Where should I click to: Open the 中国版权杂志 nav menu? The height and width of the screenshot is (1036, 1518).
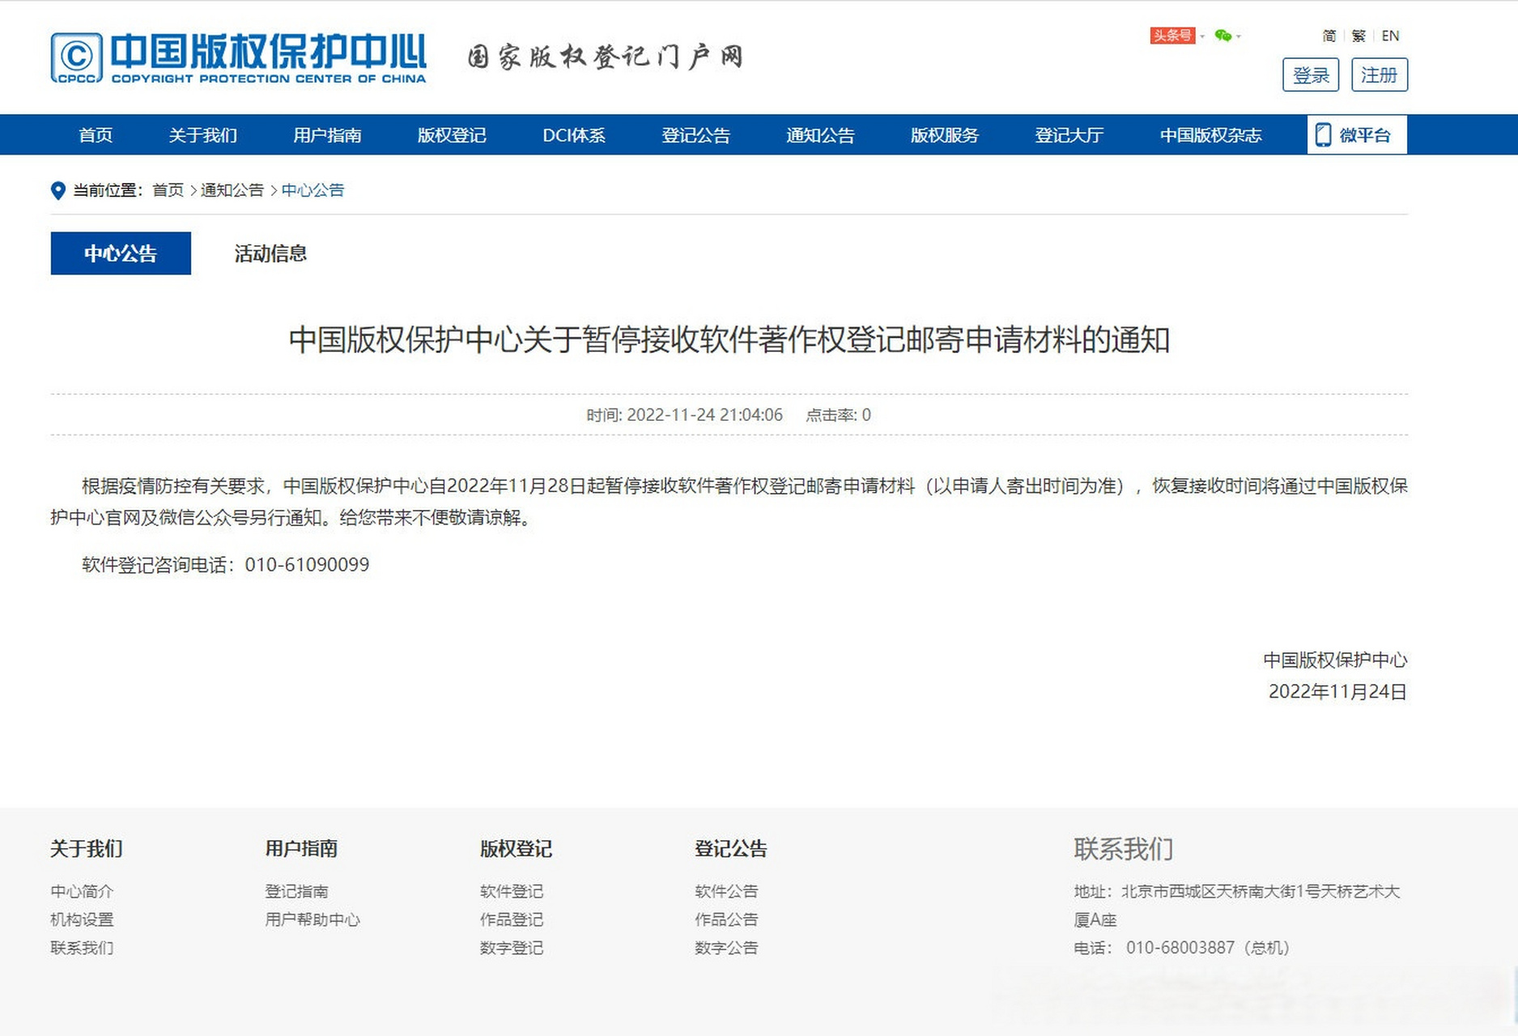click(x=1211, y=135)
